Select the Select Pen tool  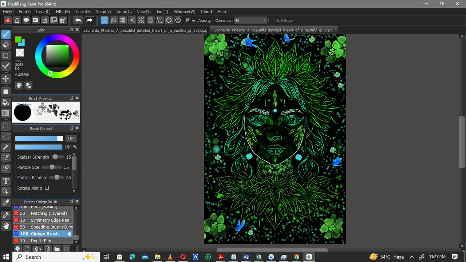pyautogui.click(x=6, y=158)
